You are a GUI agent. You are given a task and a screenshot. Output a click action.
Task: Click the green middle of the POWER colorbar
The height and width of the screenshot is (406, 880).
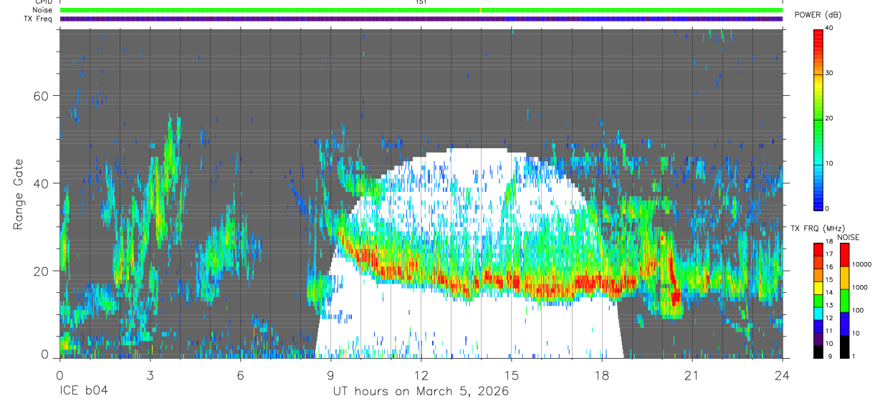coord(819,118)
